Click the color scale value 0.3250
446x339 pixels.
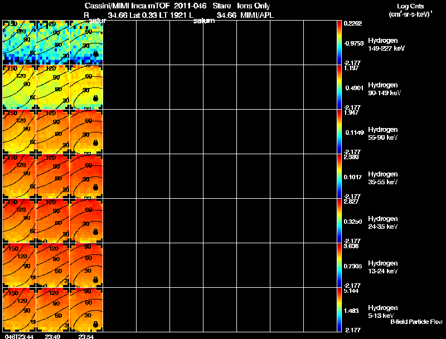tap(353, 222)
